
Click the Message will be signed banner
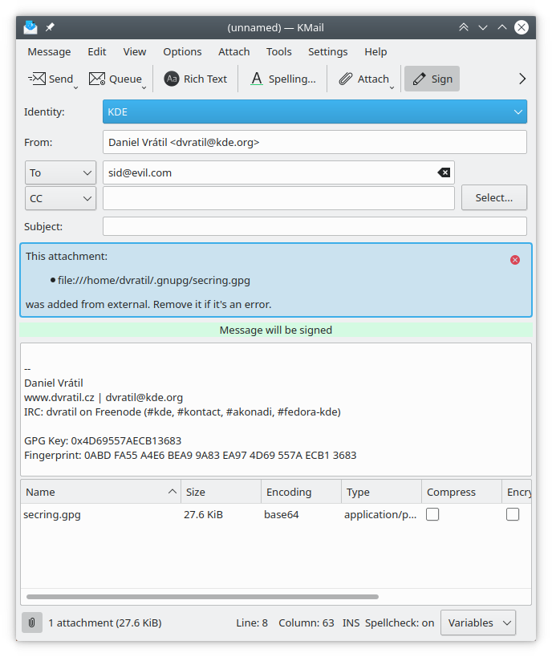coord(276,331)
